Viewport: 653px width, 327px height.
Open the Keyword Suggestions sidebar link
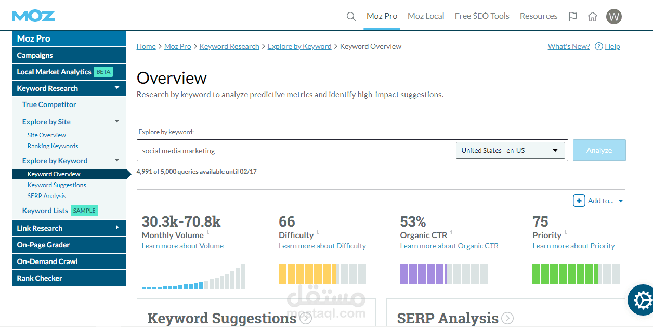(57, 185)
